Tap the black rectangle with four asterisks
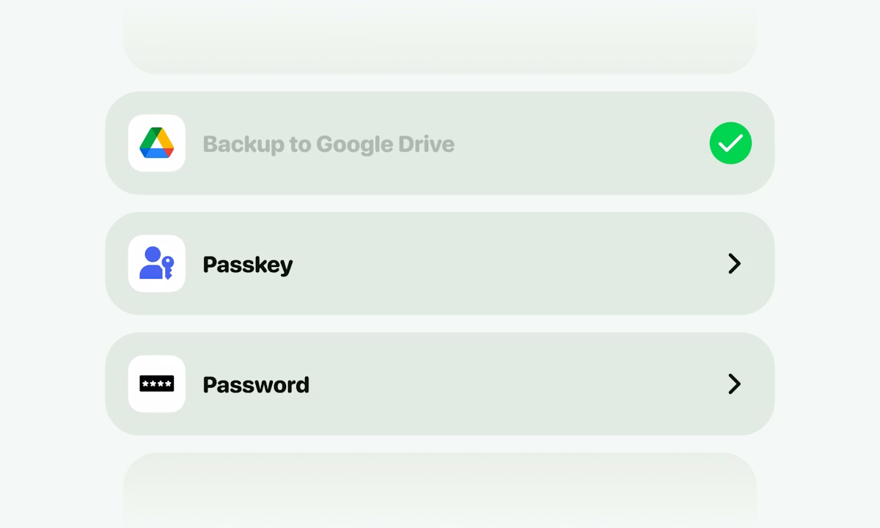 pos(157,384)
